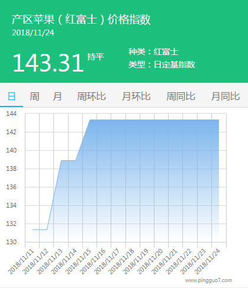Click the y-axis label 132

(11, 224)
